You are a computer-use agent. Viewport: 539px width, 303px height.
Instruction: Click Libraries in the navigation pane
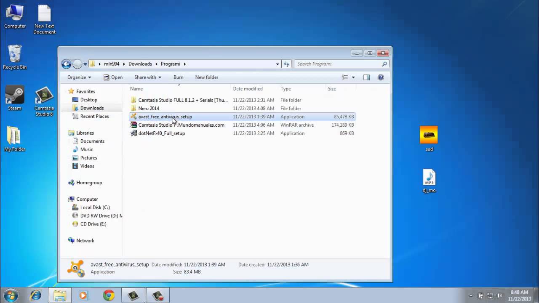point(85,133)
